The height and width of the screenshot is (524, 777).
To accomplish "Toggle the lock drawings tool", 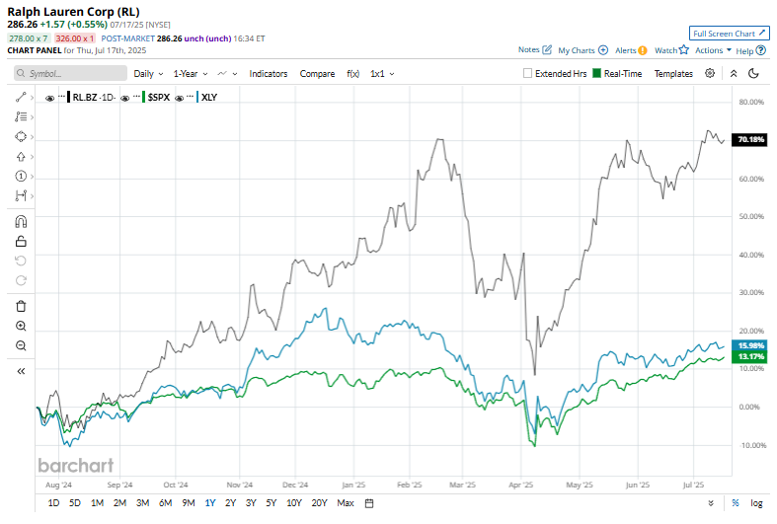I will coord(21,241).
